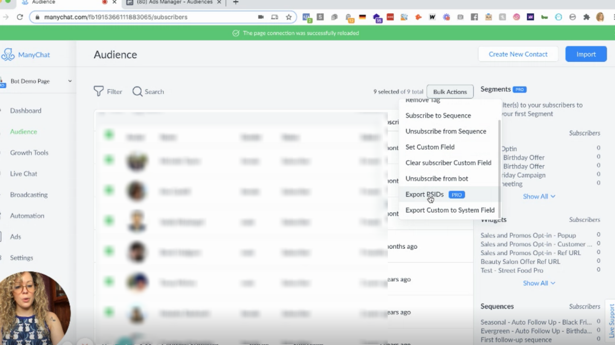Open Broadcasting in sidebar

[29, 195]
